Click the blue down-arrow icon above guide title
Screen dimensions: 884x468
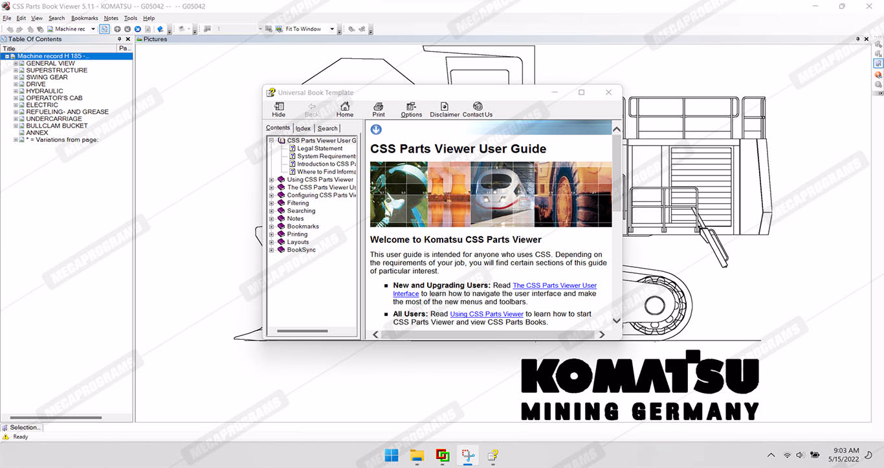[x=376, y=129]
